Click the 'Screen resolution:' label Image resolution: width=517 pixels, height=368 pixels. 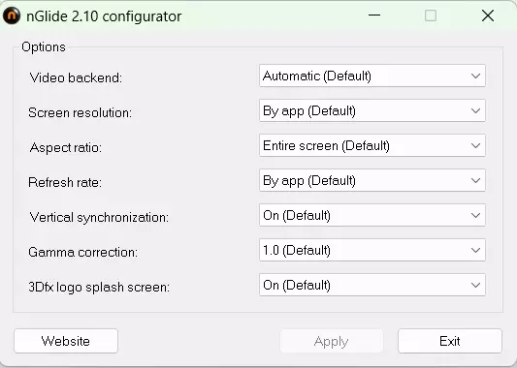[x=81, y=113]
